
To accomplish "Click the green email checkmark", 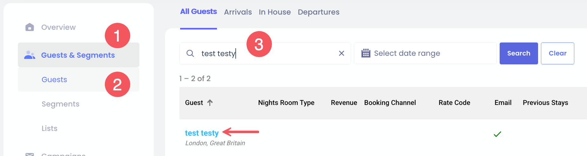I will (x=497, y=134).
